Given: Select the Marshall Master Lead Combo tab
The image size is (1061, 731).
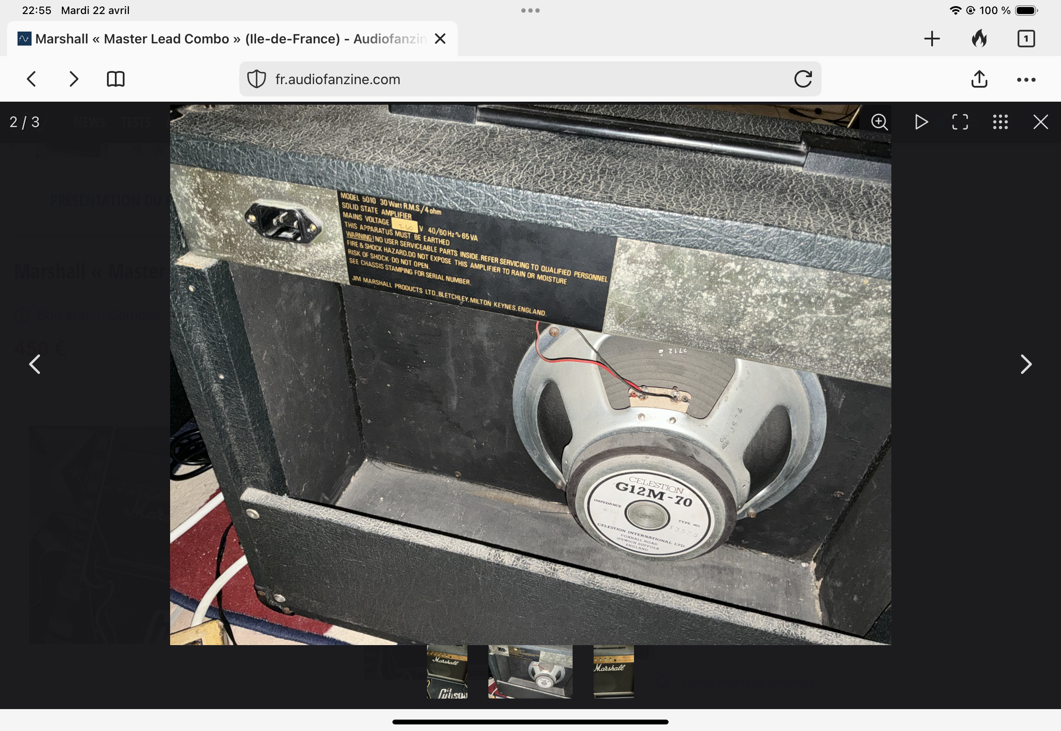Looking at the screenshot, I should tap(232, 39).
